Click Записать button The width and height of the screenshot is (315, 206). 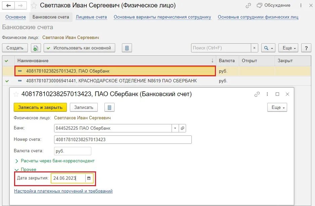(84, 107)
